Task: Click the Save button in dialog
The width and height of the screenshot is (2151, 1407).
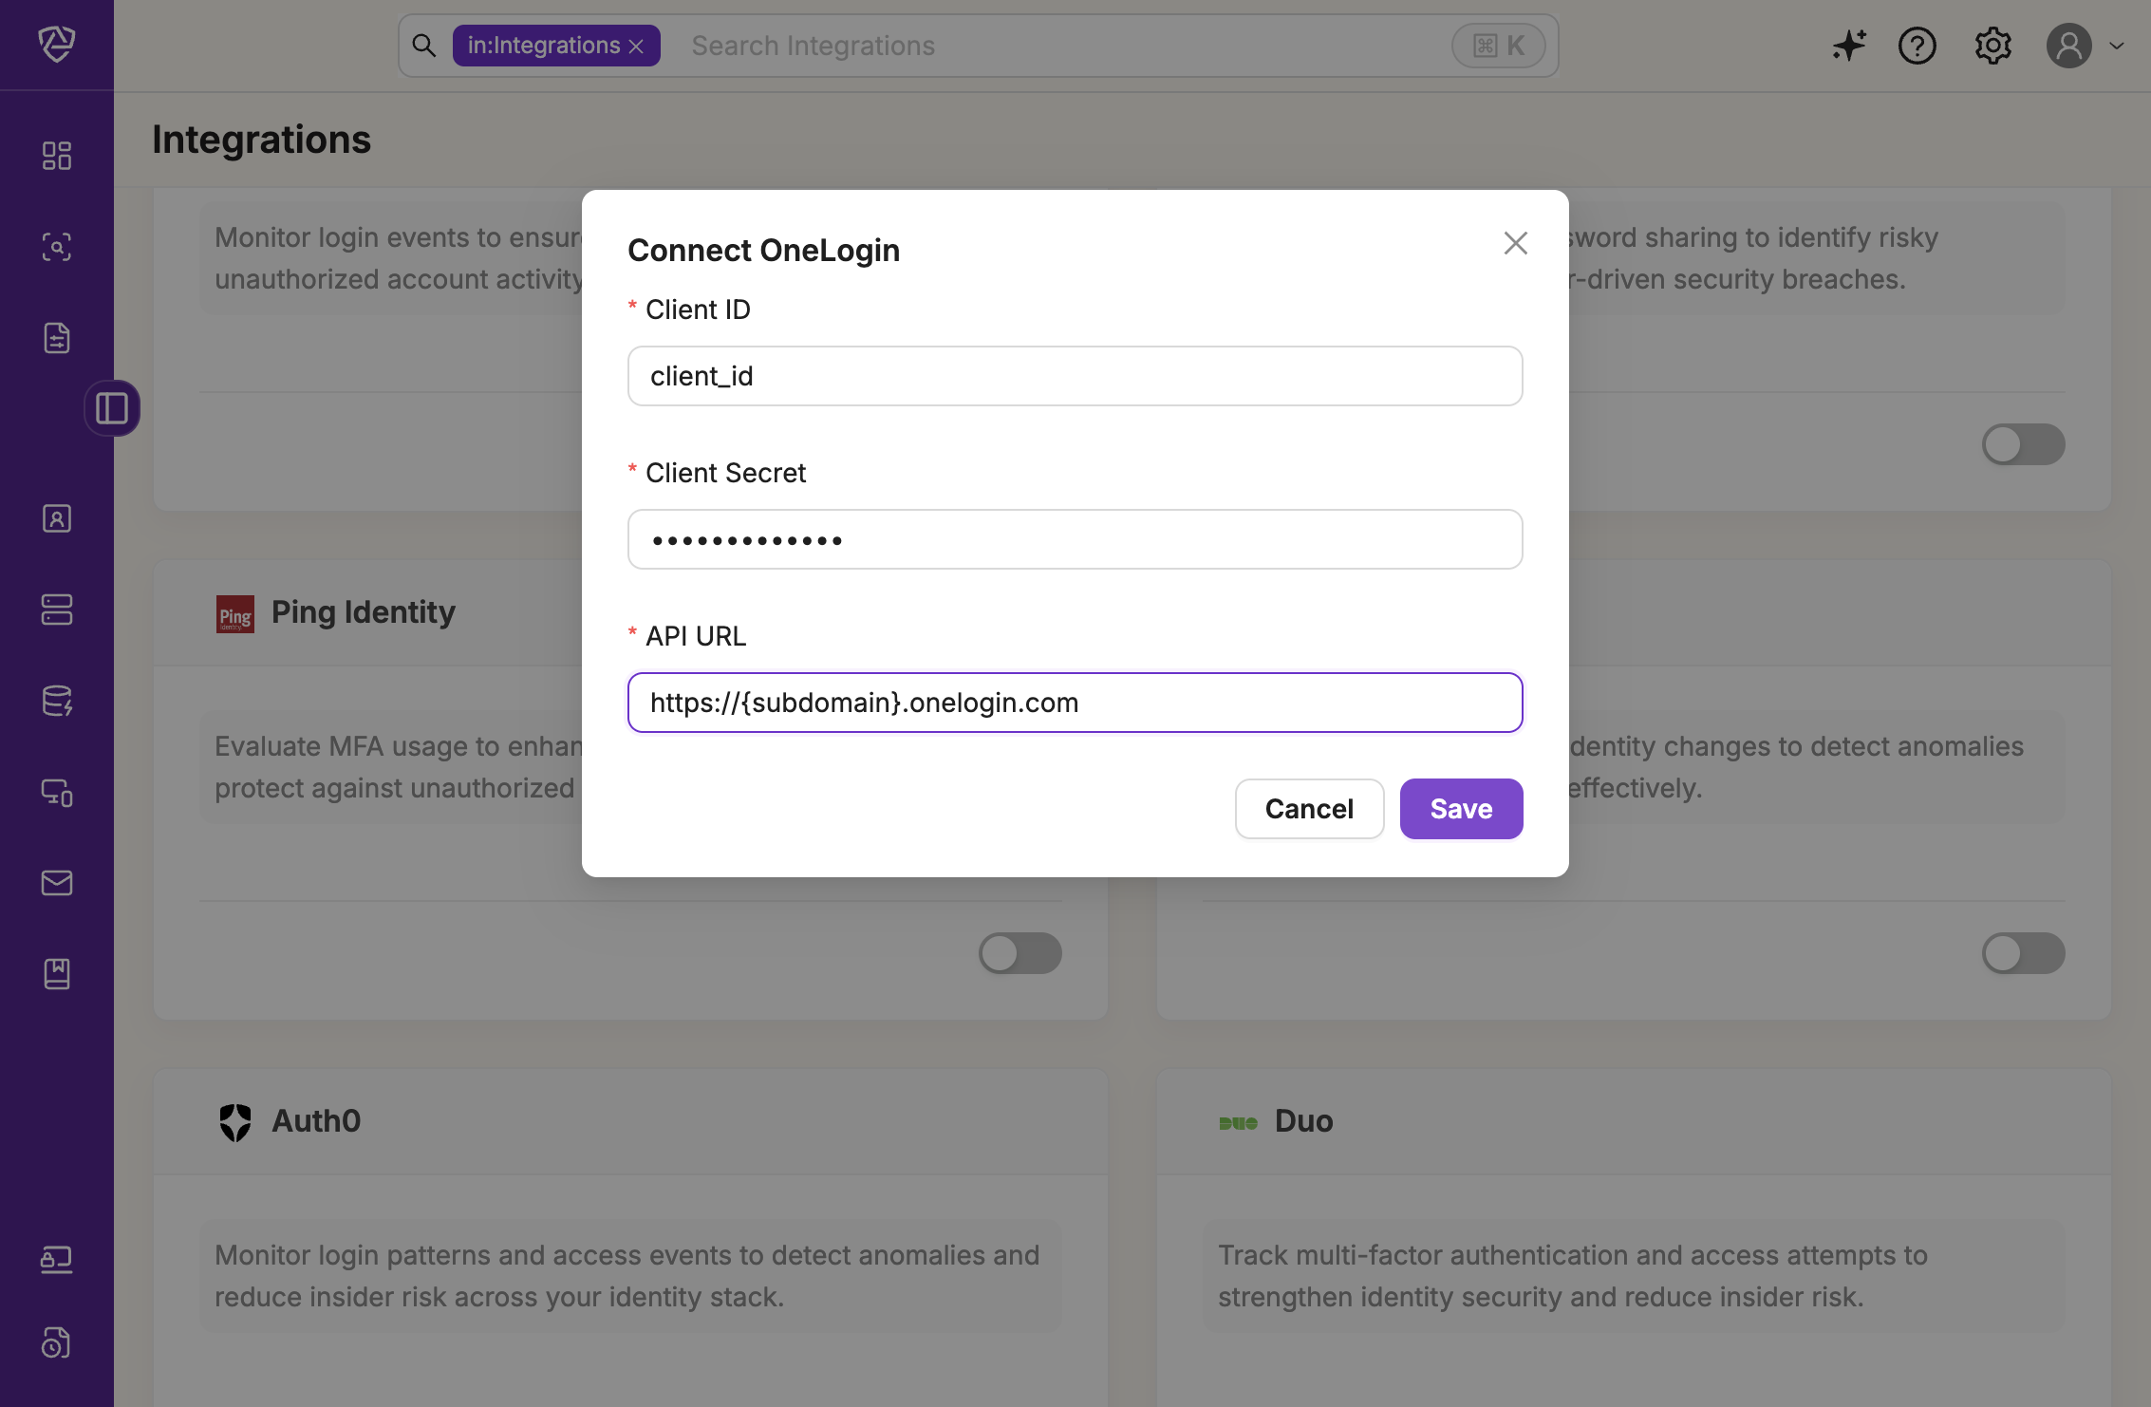Action: [1461, 809]
